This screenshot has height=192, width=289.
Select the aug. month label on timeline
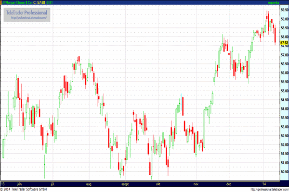click(x=89, y=184)
